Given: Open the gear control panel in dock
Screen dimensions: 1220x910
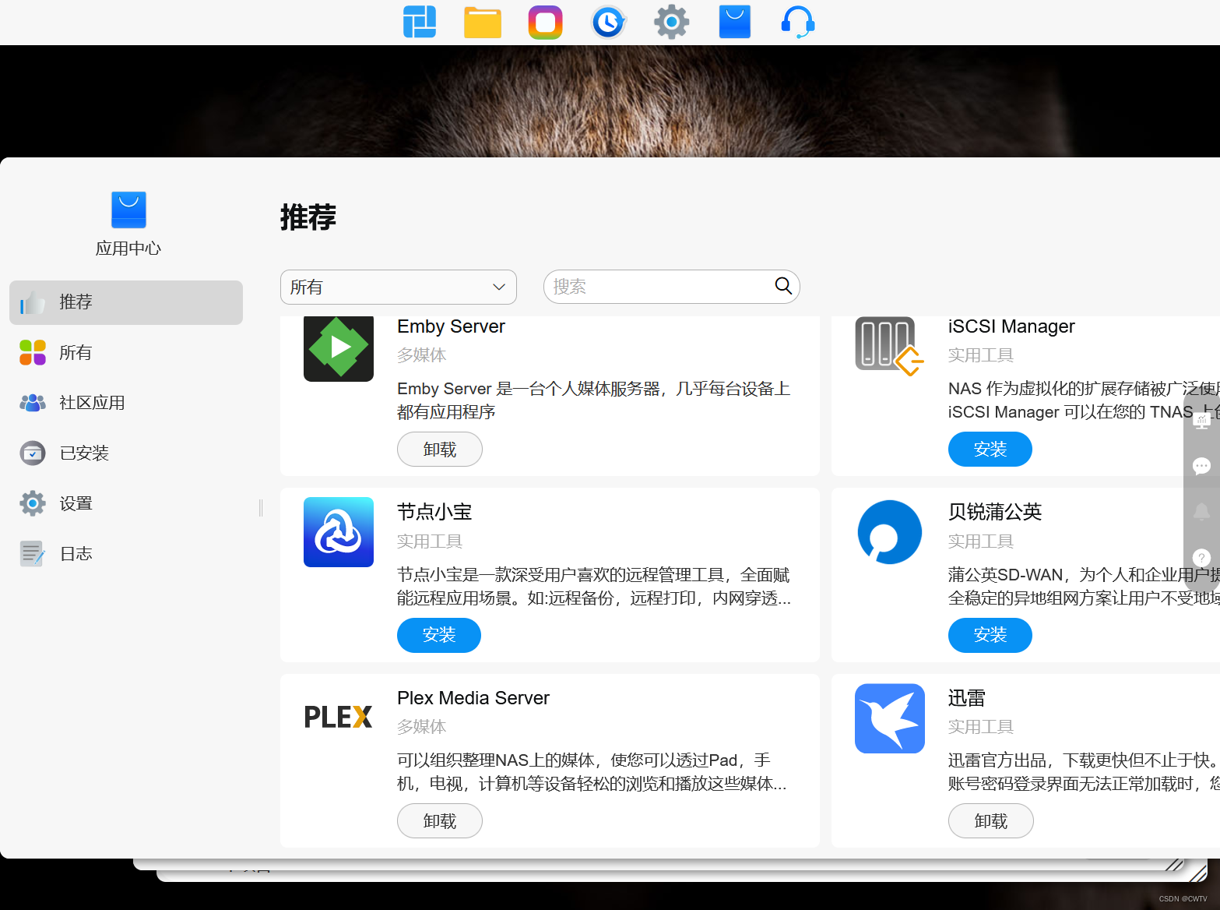Looking at the screenshot, I should tap(671, 22).
